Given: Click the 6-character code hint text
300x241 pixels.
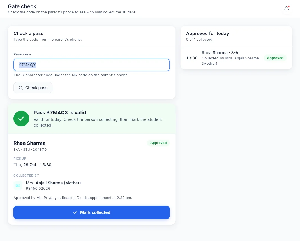Looking at the screenshot, I should pyautogui.click(x=71, y=75).
